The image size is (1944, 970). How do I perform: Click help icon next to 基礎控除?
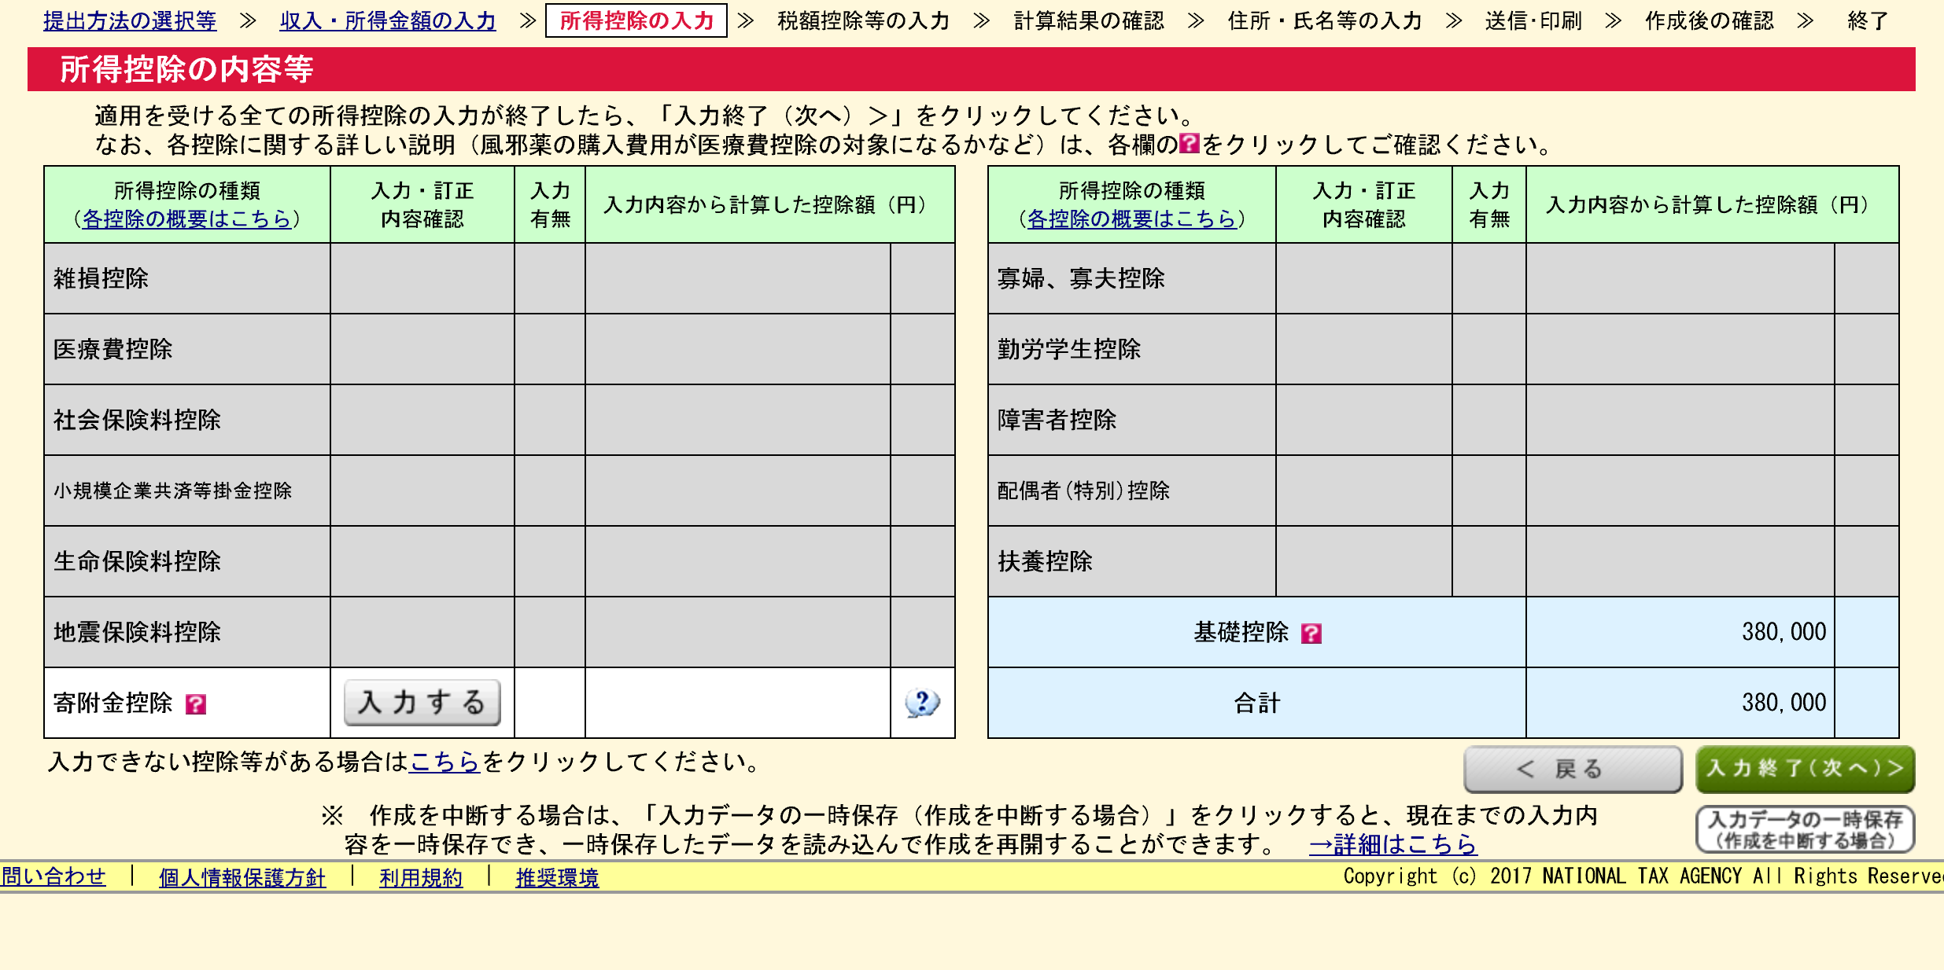1311,634
